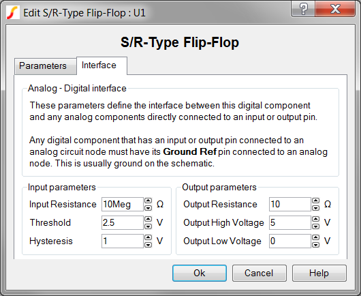Viewport: 361px width, 296px height.
Task: Click the SIMetrix app icon in title bar
Action: point(12,12)
